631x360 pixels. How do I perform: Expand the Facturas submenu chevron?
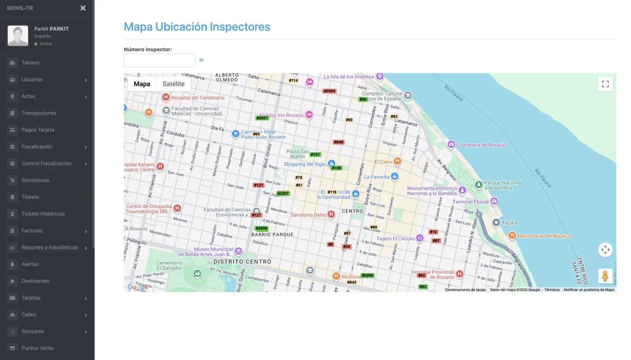pyautogui.click(x=86, y=231)
